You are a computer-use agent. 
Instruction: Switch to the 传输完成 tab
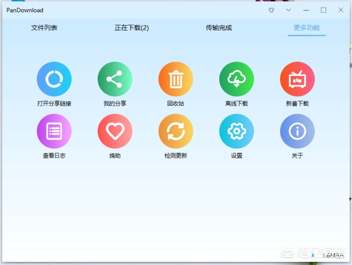pyautogui.click(x=219, y=27)
